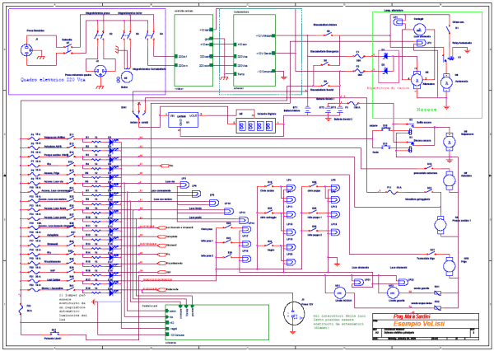494x351 pixels.
Task: Click the BT1 Batteria Motore symbol
Action: pyautogui.click(x=308, y=110)
